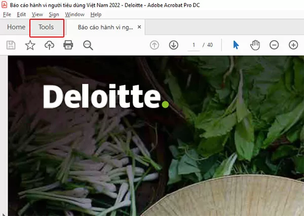
Task: Switch to the Home tab
Action: point(16,27)
